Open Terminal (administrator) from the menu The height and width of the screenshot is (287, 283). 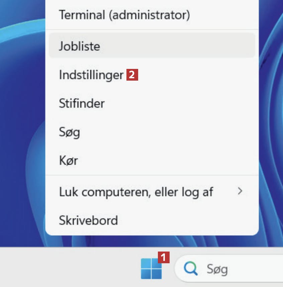click(x=152, y=15)
